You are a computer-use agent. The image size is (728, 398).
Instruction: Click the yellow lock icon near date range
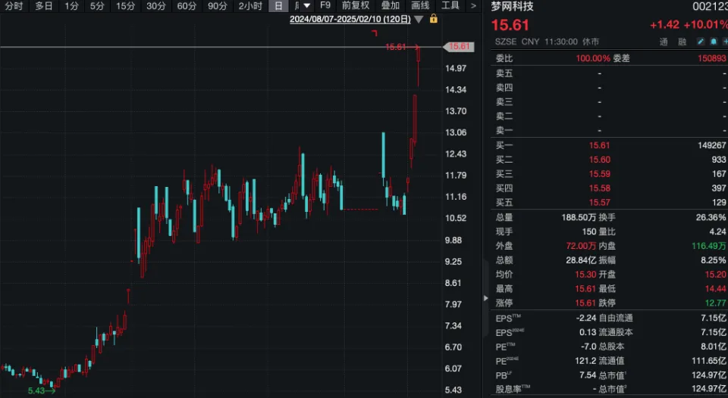tap(434, 19)
